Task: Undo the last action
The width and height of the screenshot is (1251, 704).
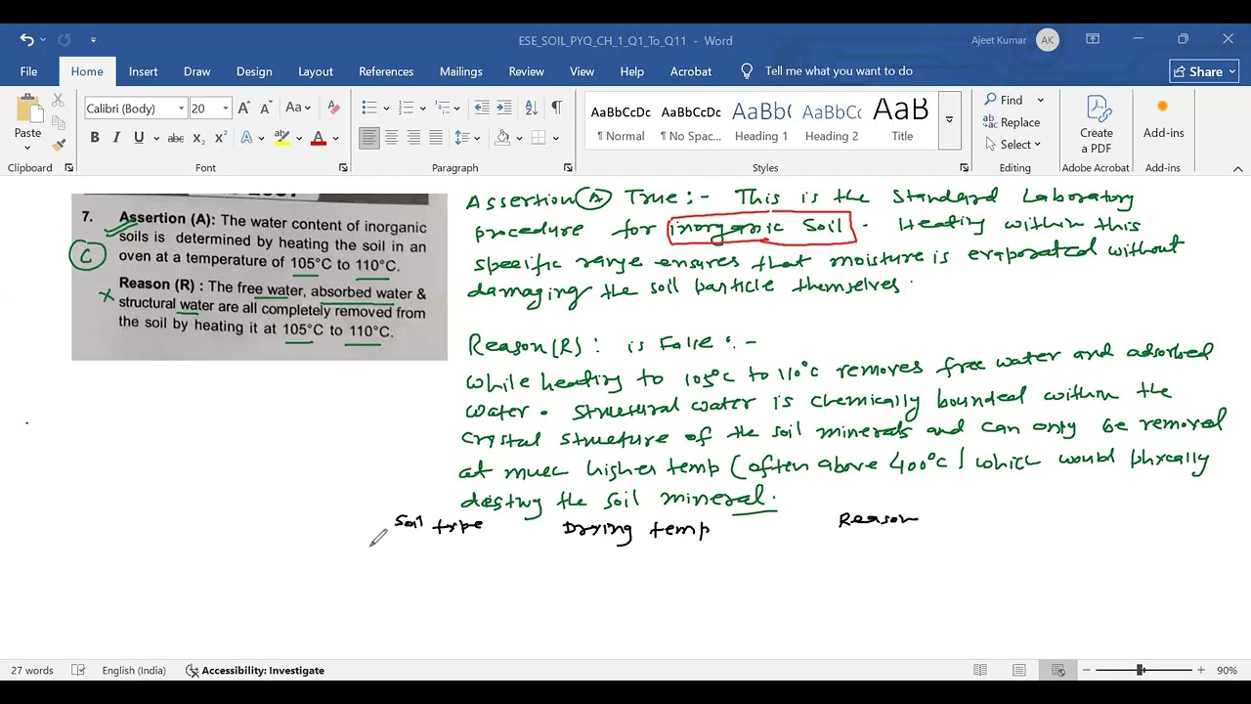Action: pyautogui.click(x=26, y=40)
